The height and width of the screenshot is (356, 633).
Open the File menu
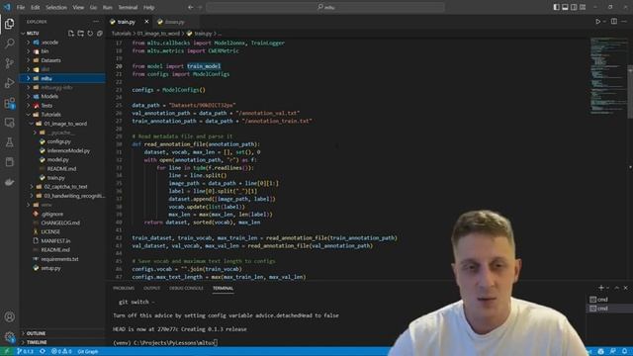21,7
